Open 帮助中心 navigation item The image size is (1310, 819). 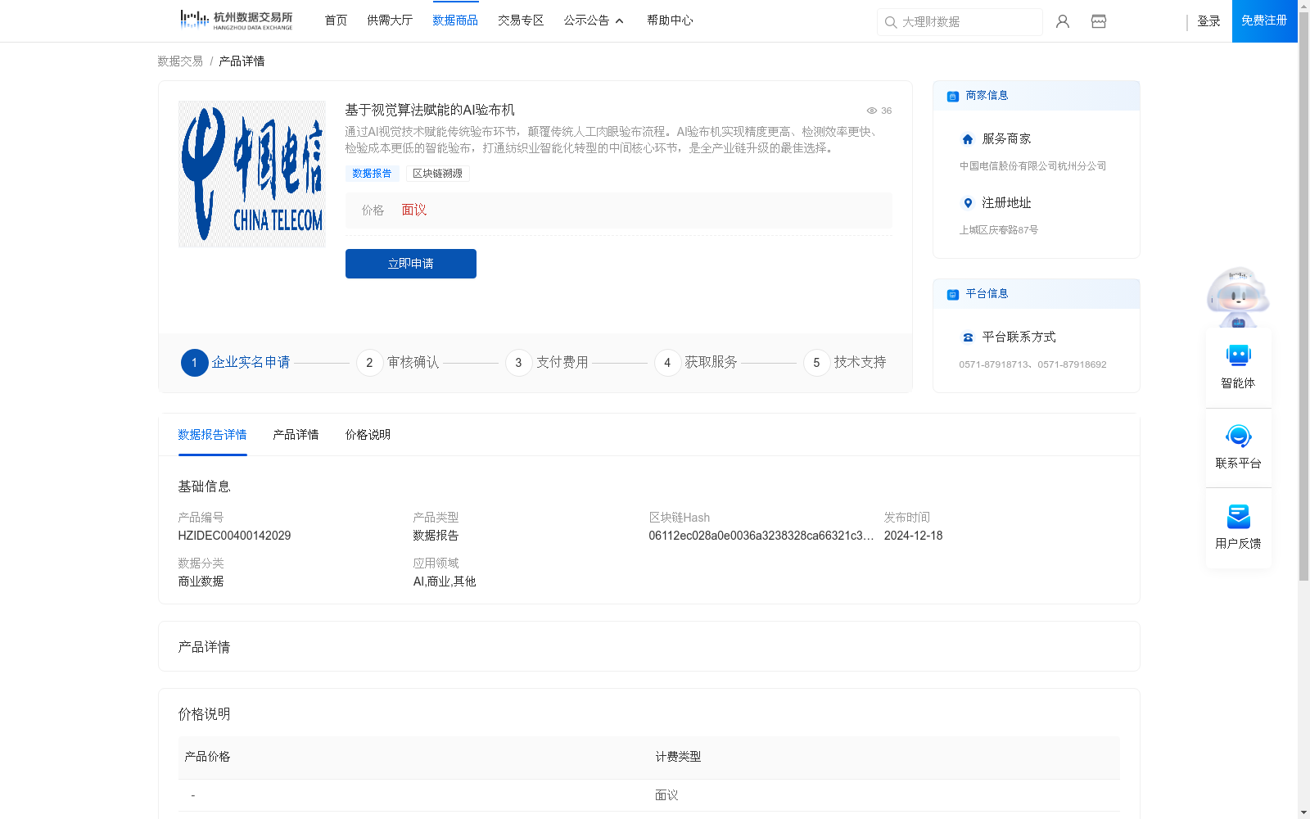pyautogui.click(x=670, y=20)
